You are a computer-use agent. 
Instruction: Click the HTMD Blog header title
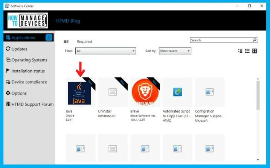pos(68,21)
